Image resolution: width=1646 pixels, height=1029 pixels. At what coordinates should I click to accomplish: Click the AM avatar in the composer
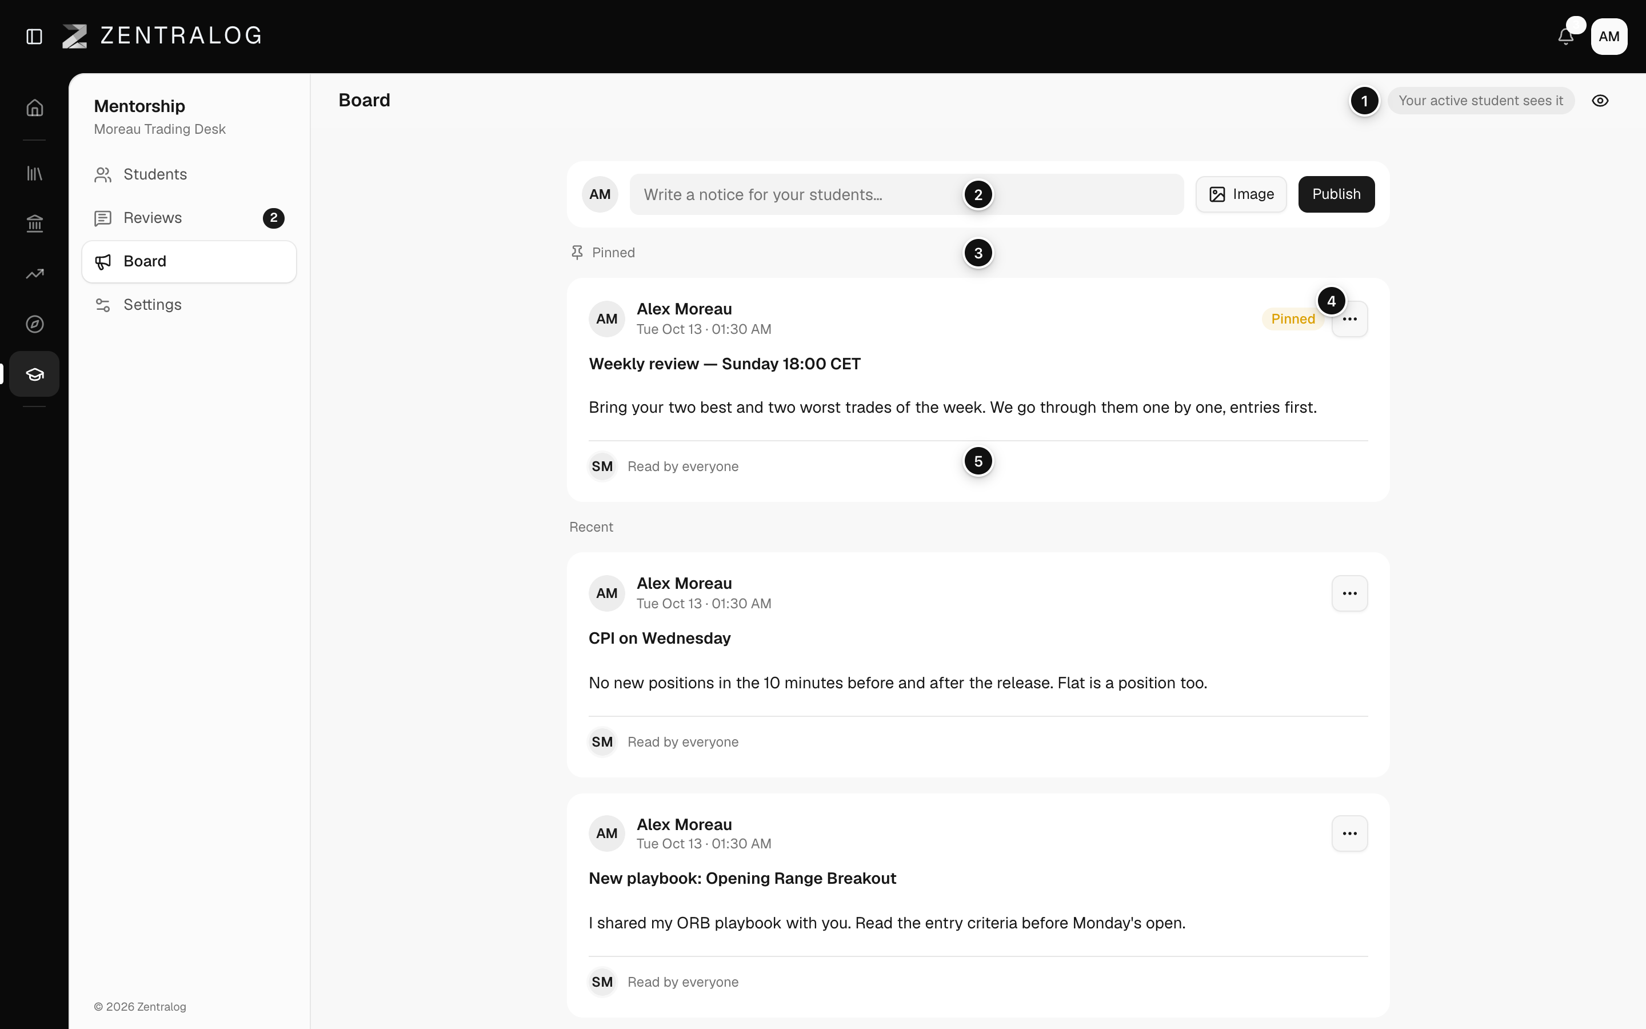click(x=600, y=194)
